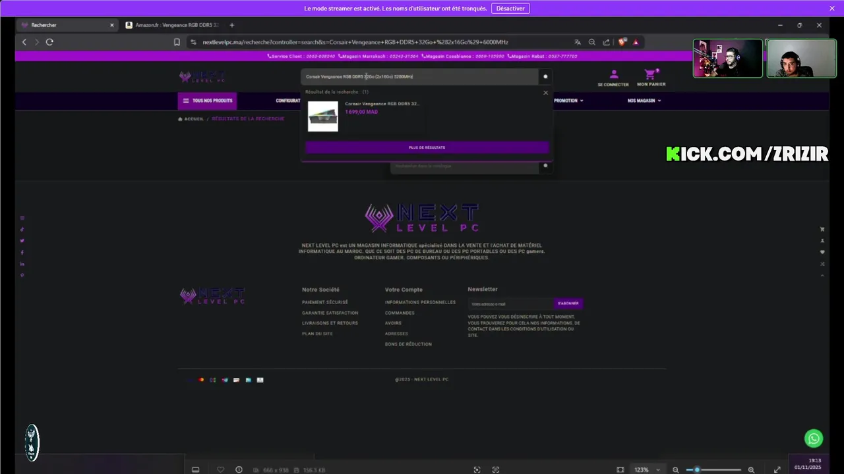Open Pinterest link in left sidebar
Viewport: 844px width, 474px height.
click(22, 275)
